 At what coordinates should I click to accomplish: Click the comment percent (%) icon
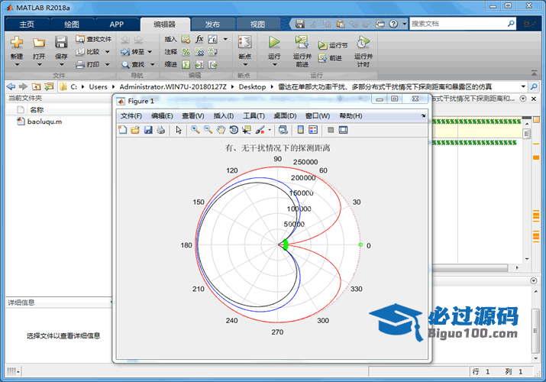pyautogui.click(x=186, y=52)
